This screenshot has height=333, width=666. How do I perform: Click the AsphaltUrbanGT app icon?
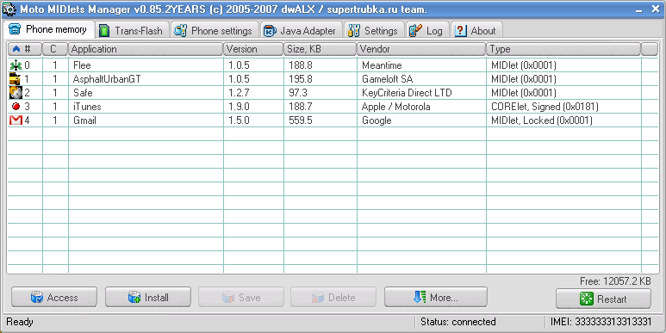16,79
